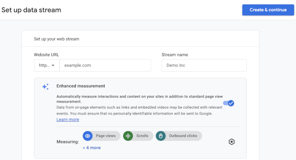Click the Enhanced measurement sparkle icon
Viewport: 296px width, 160px height.
tap(46, 87)
